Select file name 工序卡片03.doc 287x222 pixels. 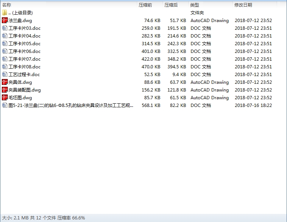coord(25,28)
